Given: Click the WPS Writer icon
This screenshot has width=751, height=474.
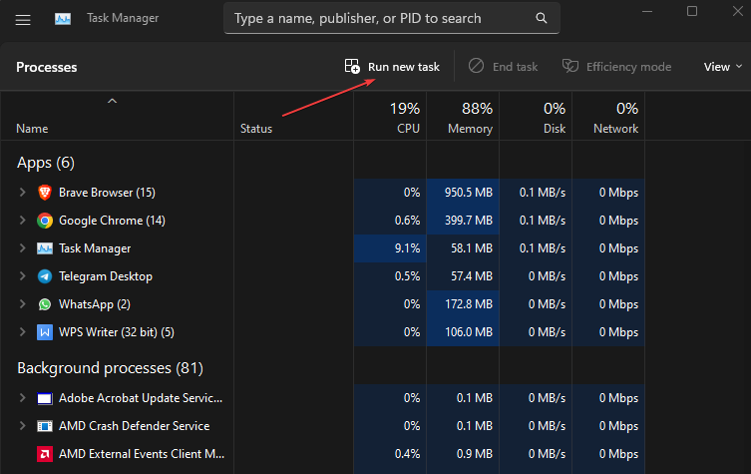Looking at the screenshot, I should (45, 332).
